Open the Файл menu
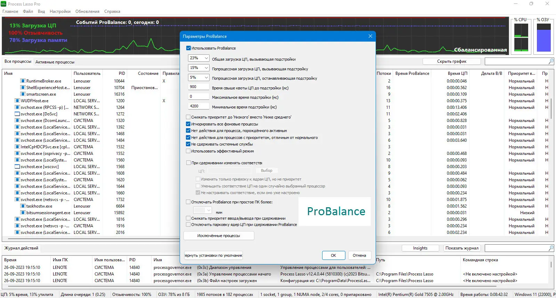 [x=28, y=11]
